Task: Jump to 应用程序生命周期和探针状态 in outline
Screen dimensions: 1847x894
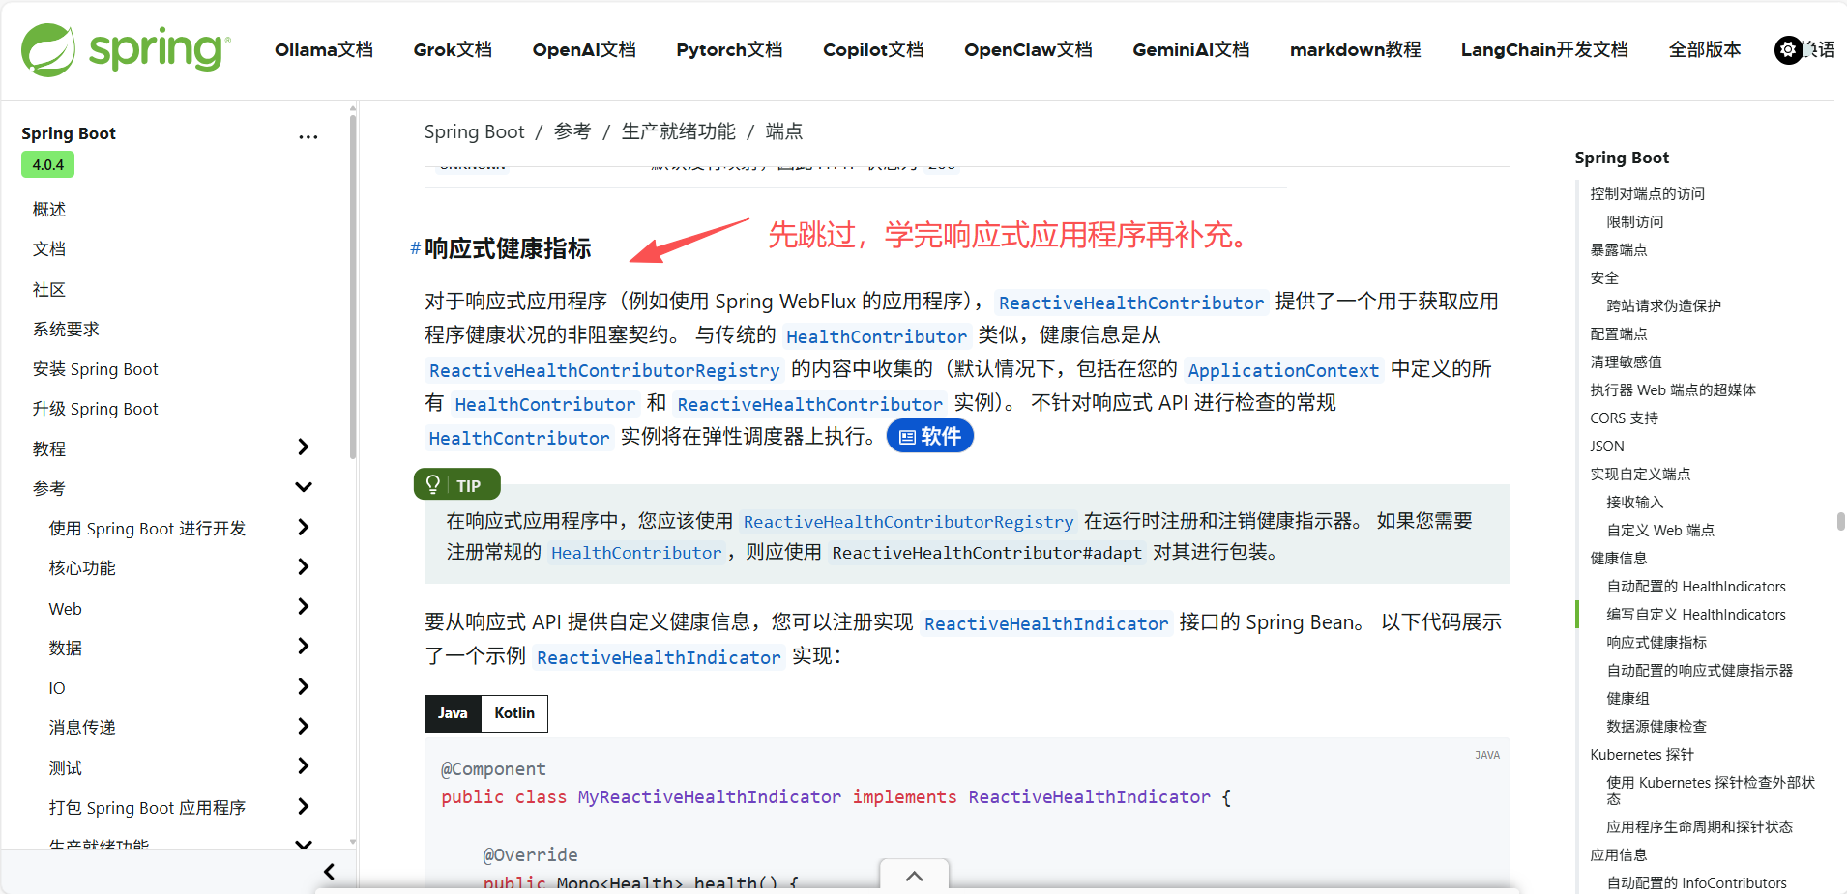Action: (x=1700, y=827)
